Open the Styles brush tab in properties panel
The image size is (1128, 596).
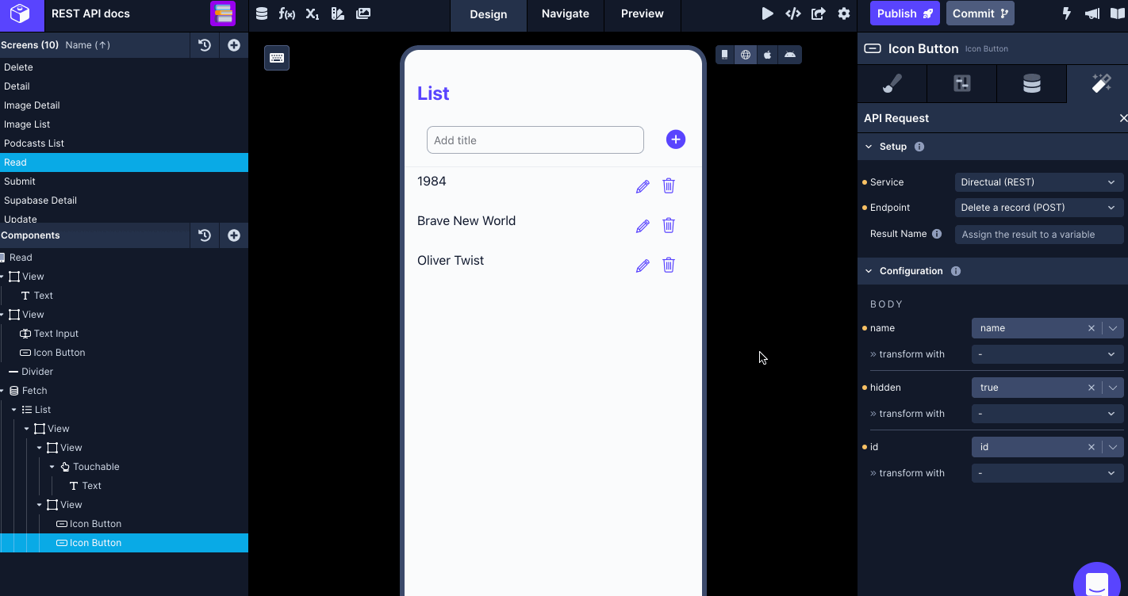[892, 83]
